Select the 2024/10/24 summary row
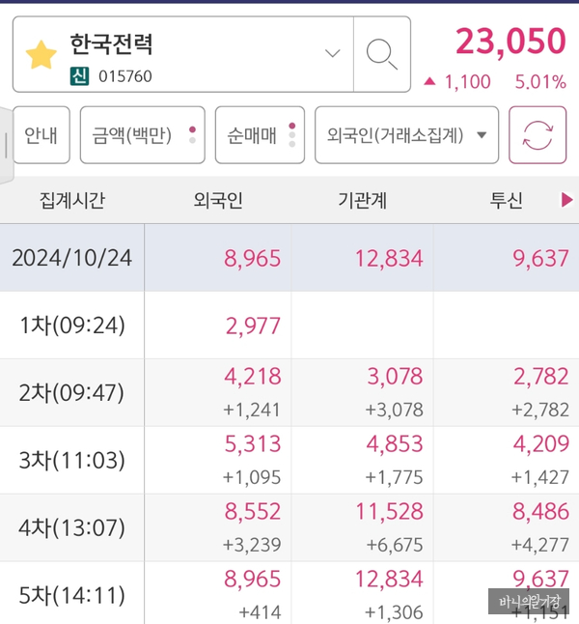The image size is (579, 624). click(x=289, y=258)
